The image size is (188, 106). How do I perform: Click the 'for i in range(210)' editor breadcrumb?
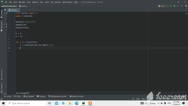coord(23,93)
